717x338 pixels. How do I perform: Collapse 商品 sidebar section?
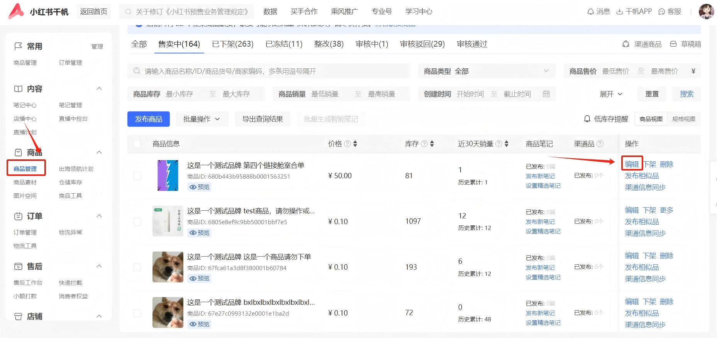point(99,152)
